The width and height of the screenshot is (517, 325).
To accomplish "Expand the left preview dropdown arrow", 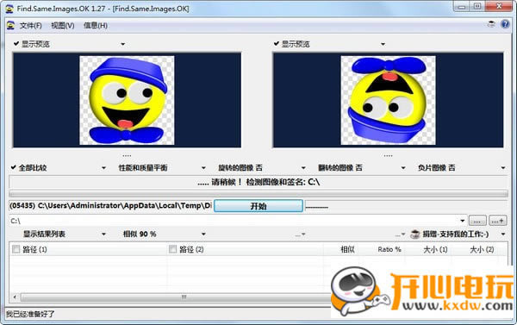I will point(122,44).
